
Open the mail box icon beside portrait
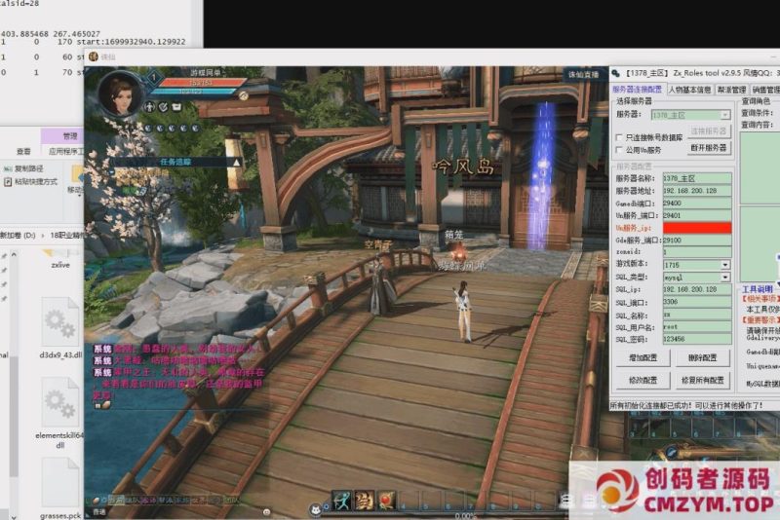(176, 107)
